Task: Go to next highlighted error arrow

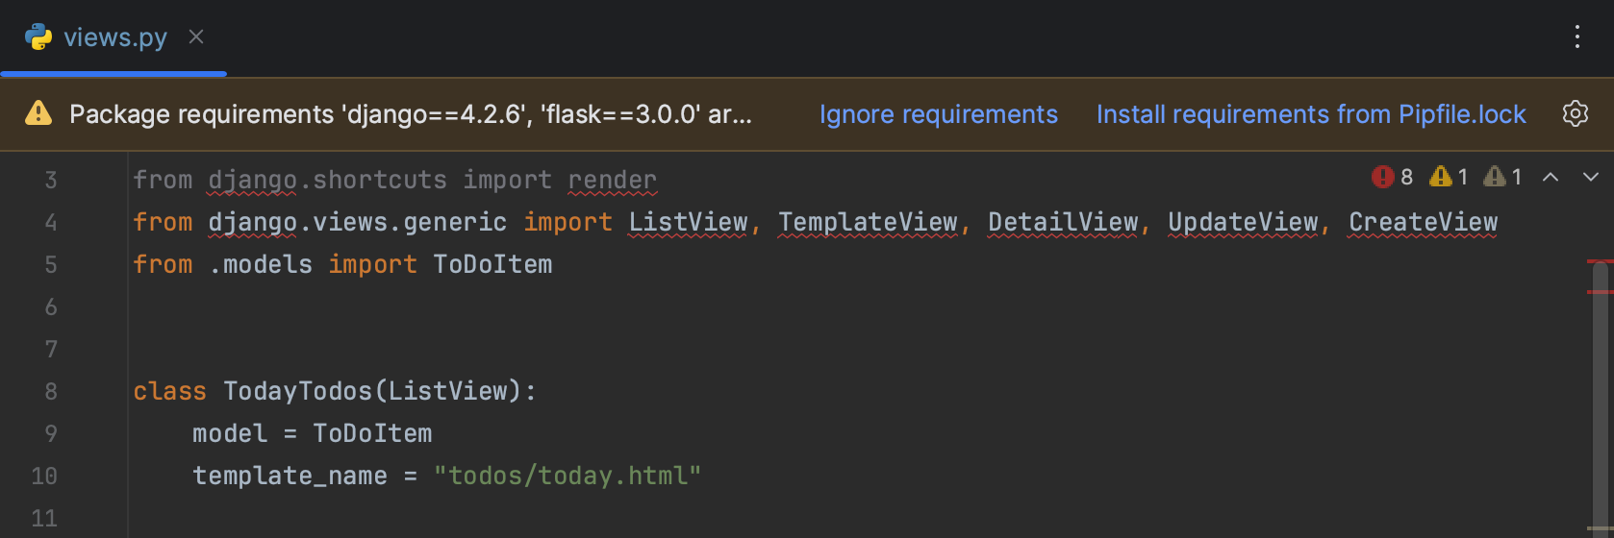Action: [1591, 177]
